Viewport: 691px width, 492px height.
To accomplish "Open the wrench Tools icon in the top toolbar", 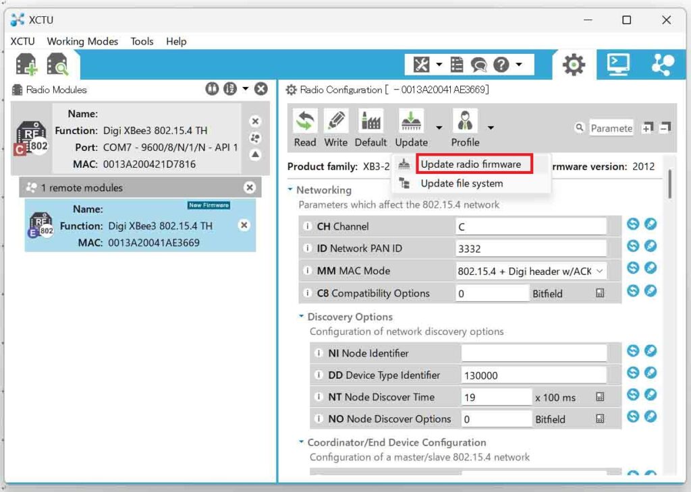I will pos(421,65).
